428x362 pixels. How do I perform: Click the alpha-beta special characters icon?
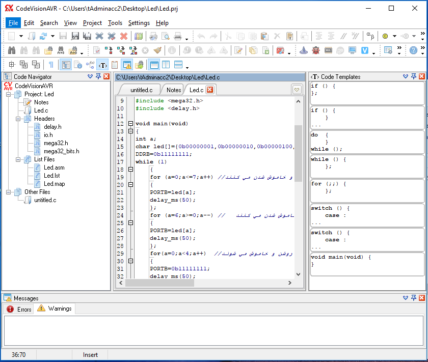tap(370, 36)
